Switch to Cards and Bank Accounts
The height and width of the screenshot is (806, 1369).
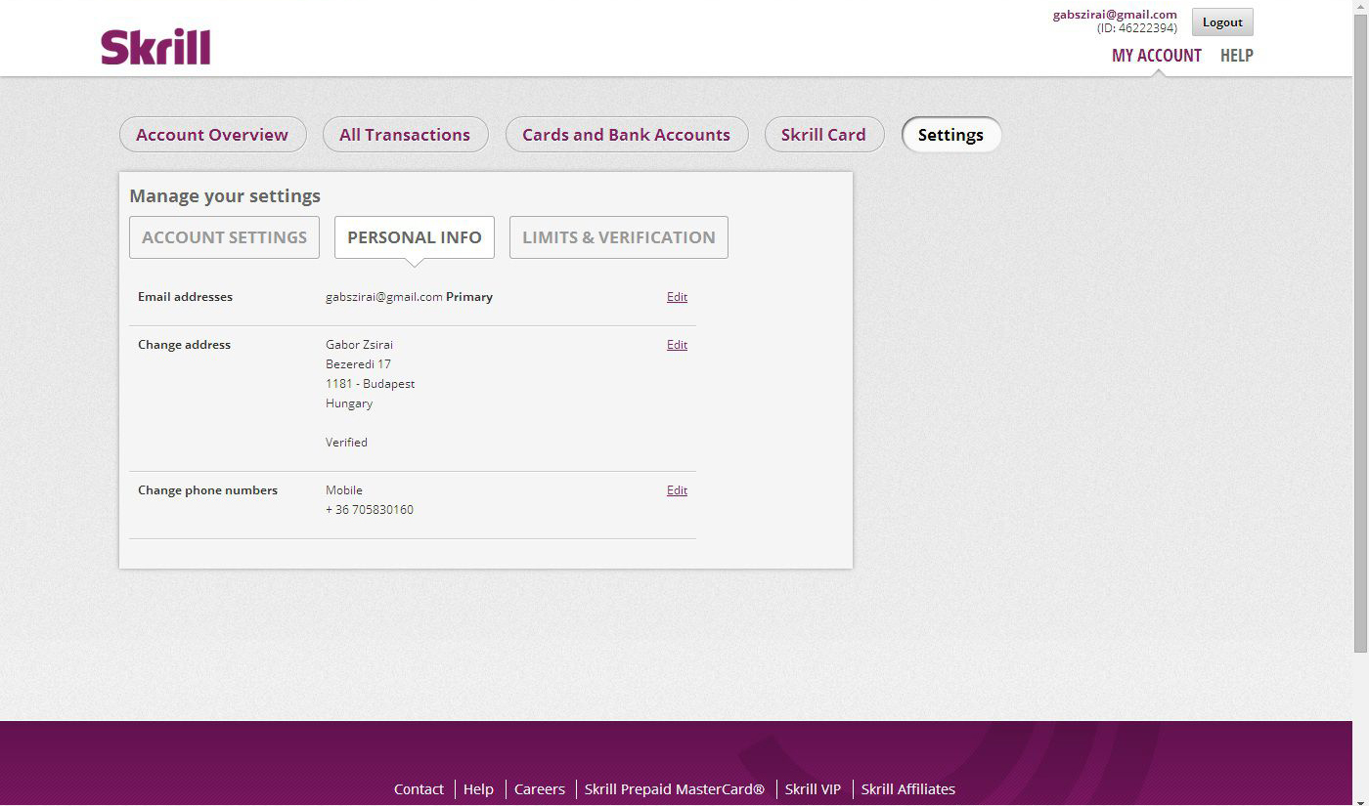[x=626, y=135]
